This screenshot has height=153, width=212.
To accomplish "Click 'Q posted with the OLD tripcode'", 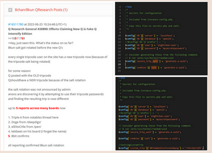I will point(30,76).
